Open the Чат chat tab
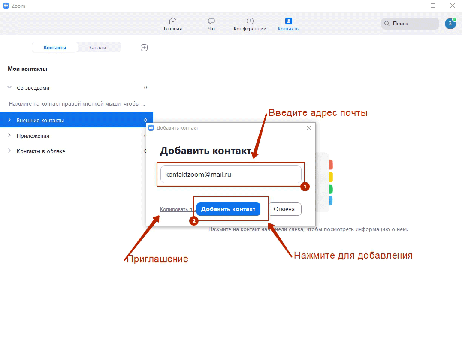The width and height of the screenshot is (462, 347). (x=211, y=24)
